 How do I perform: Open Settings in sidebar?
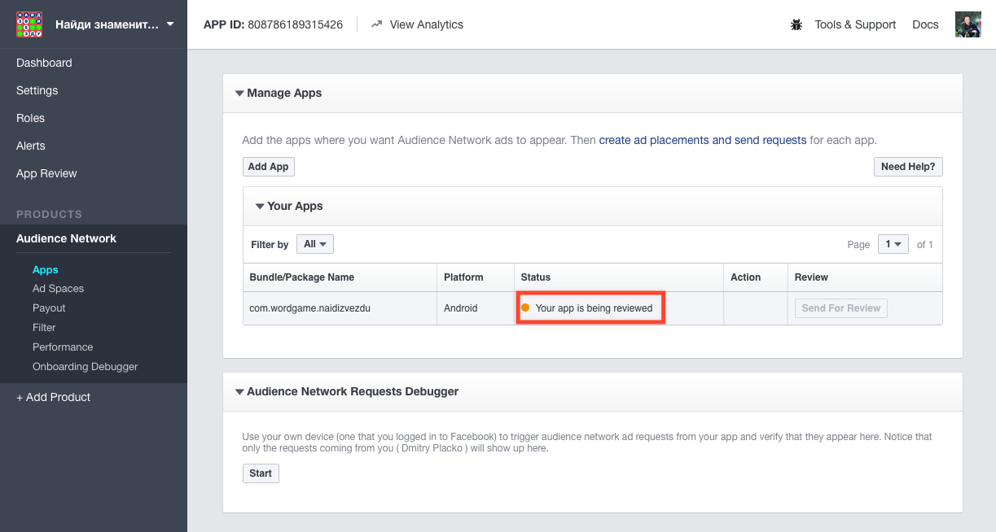tap(37, 90)
